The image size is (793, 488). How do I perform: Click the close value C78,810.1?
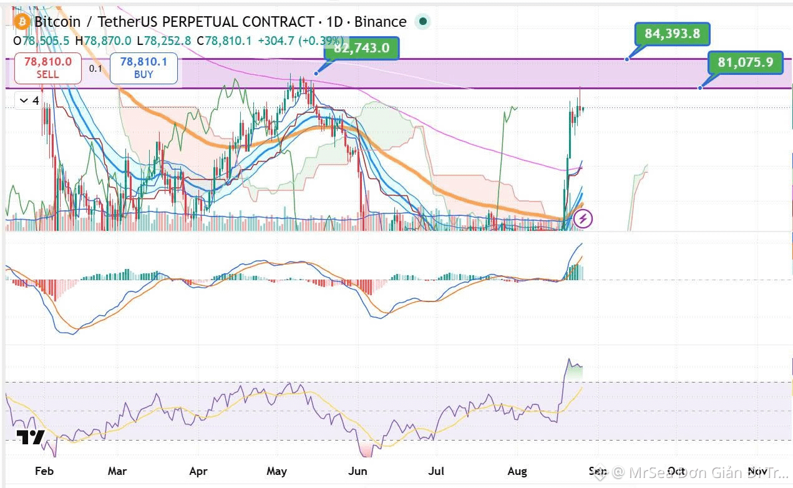pos(224,40)
